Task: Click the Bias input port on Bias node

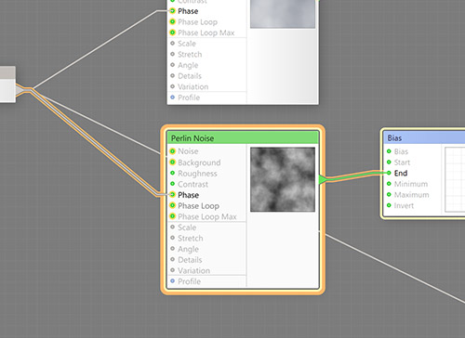Action: tap(389, 151)
